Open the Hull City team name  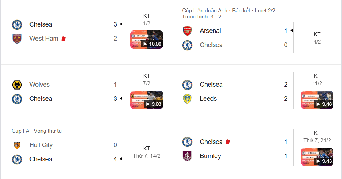coord(41,145)
